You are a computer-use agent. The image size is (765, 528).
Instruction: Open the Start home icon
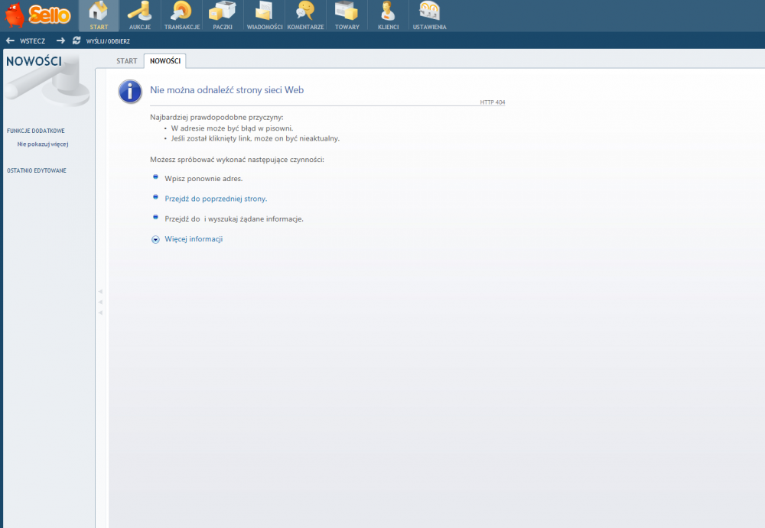[99, 13]
